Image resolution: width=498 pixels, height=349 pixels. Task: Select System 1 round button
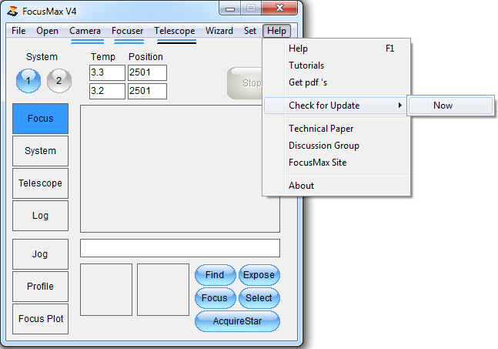[28, 81]
